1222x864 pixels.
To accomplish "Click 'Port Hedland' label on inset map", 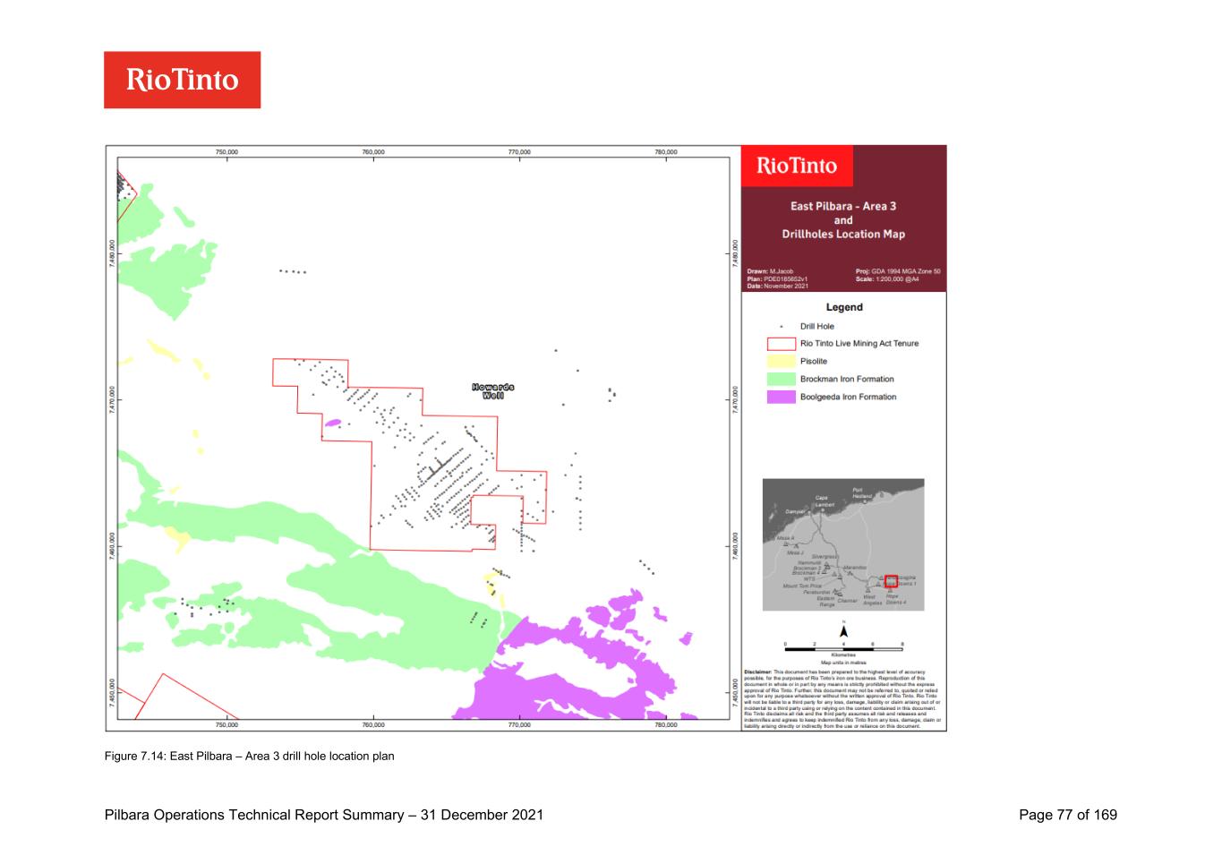I will [x=862, y=493].
